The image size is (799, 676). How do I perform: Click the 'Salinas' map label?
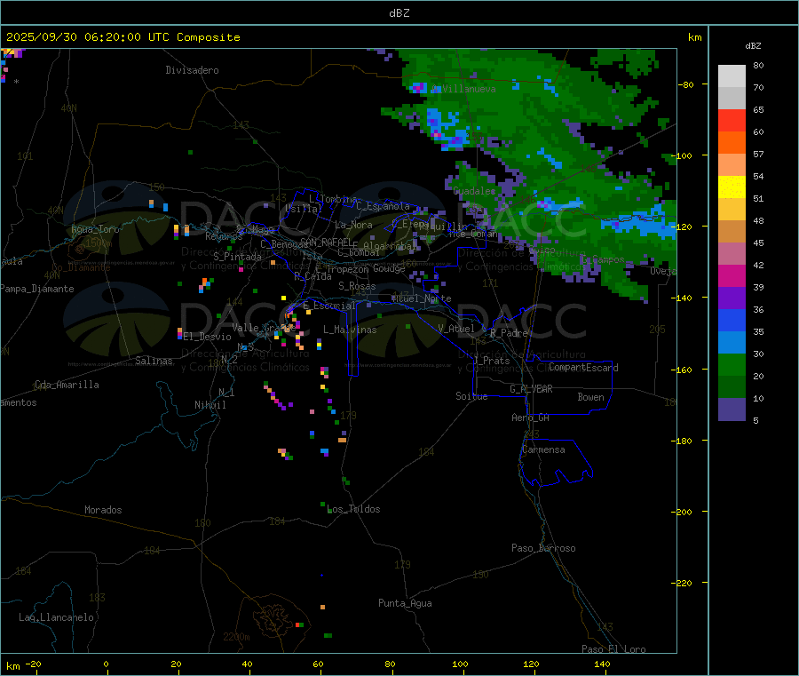tap(154, 361)
